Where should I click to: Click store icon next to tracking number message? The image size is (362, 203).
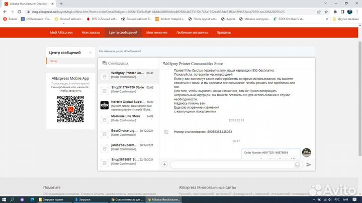click(166, 132)
